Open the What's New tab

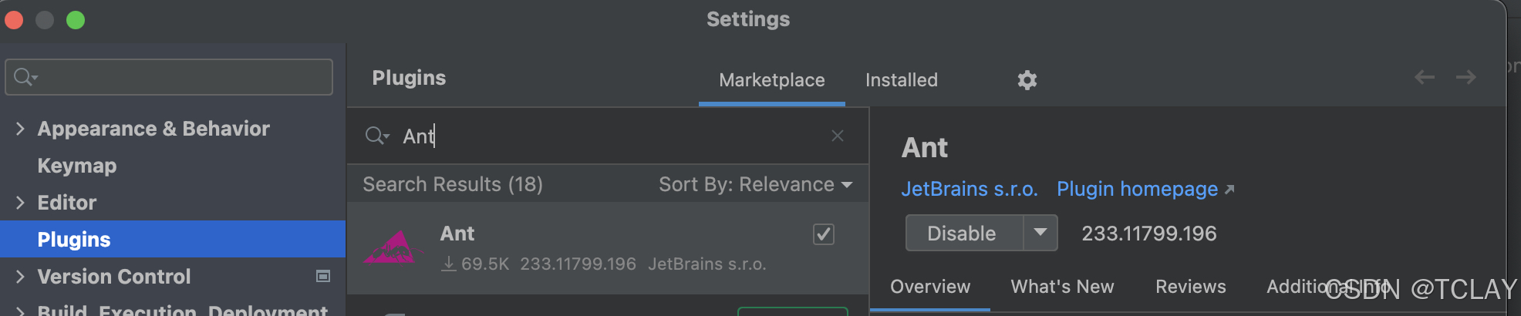[x=1062, y=287]
